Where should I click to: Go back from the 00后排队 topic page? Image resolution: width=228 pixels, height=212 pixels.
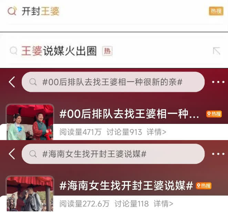pyautogui.click(x=12, y=82)
